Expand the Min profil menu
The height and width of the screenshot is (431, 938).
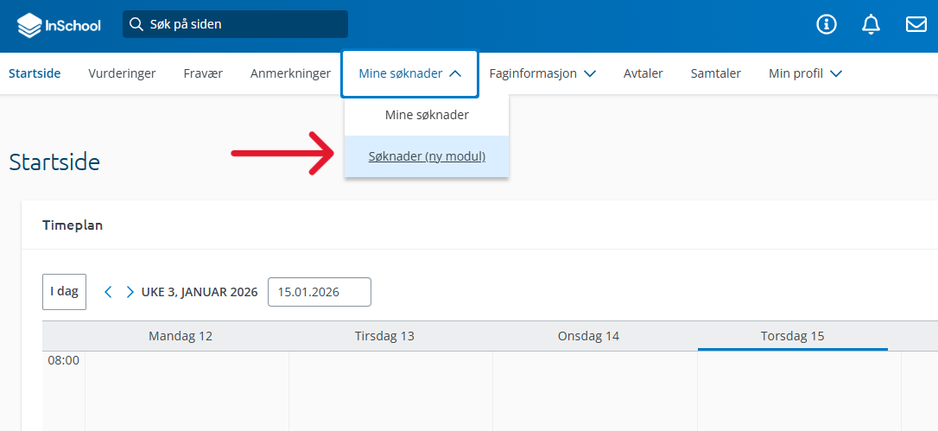pyautogui.click(x=804, y=73)
